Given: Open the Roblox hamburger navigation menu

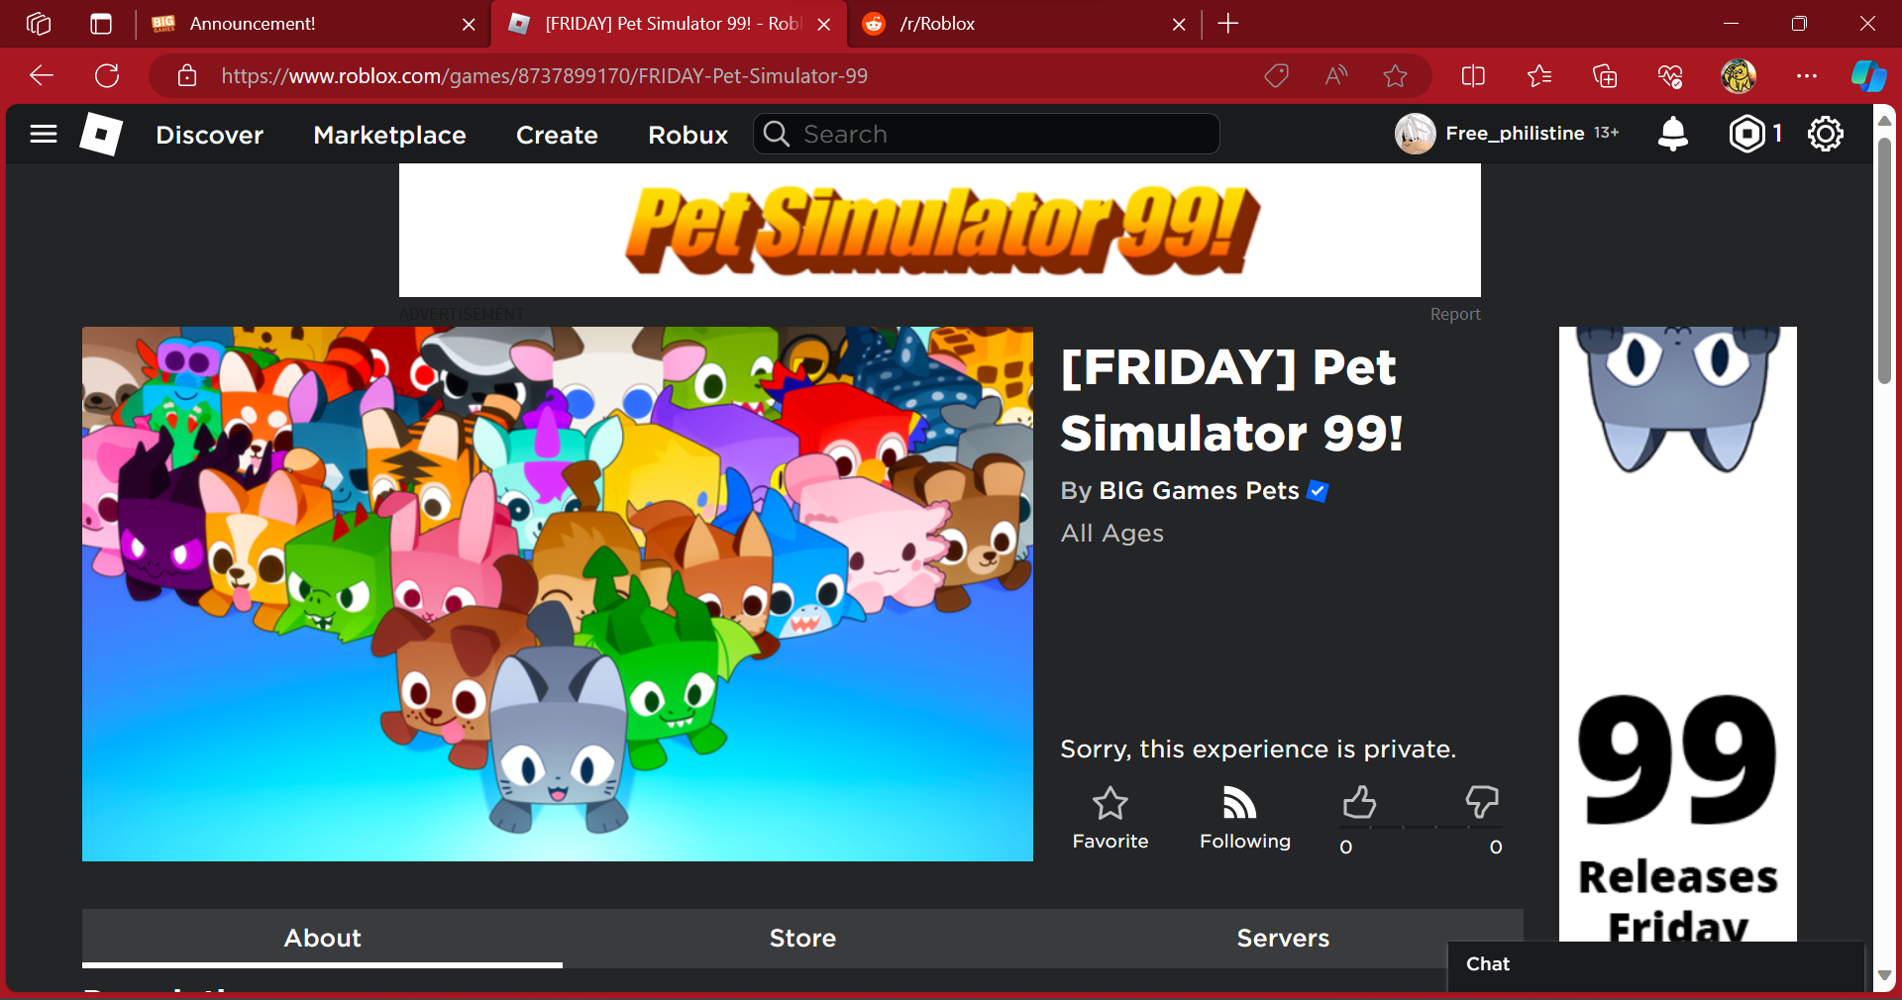Looking at the screenshot, I should [44, 134].
